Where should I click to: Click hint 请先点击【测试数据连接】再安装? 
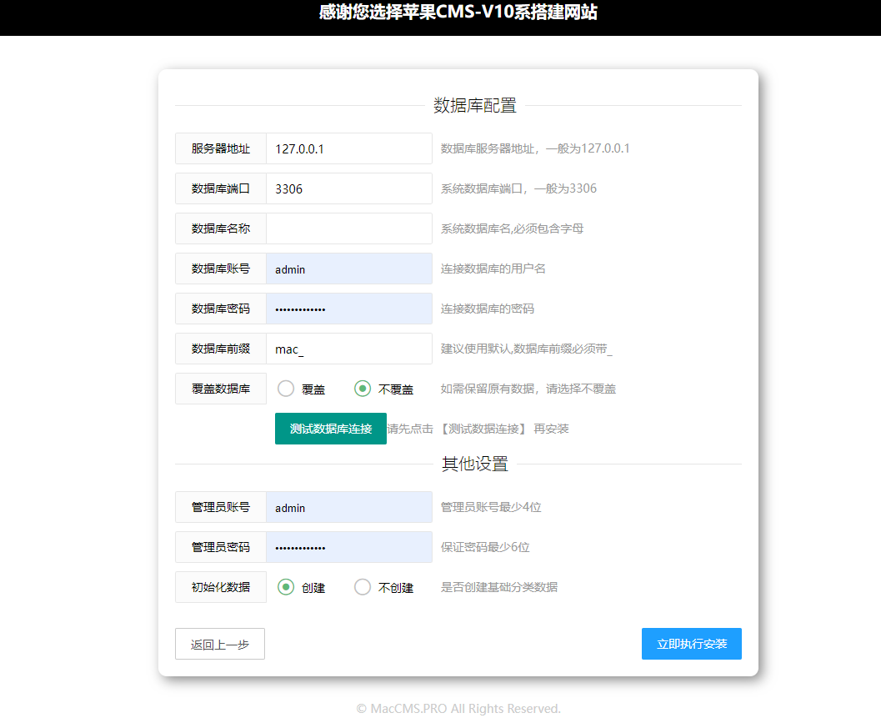(x=478, y=429)
